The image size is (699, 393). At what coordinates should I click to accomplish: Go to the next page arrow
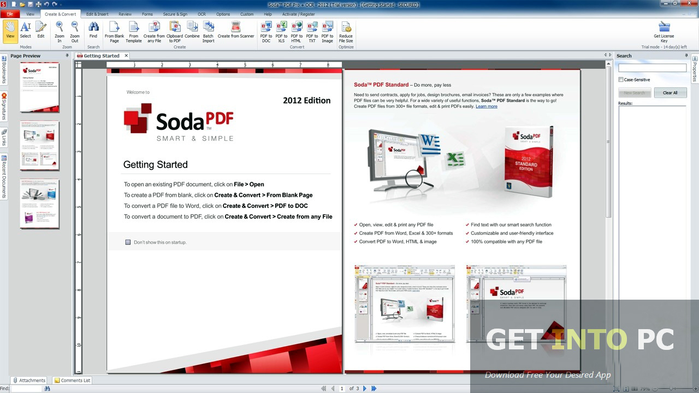tap(365, 389)
